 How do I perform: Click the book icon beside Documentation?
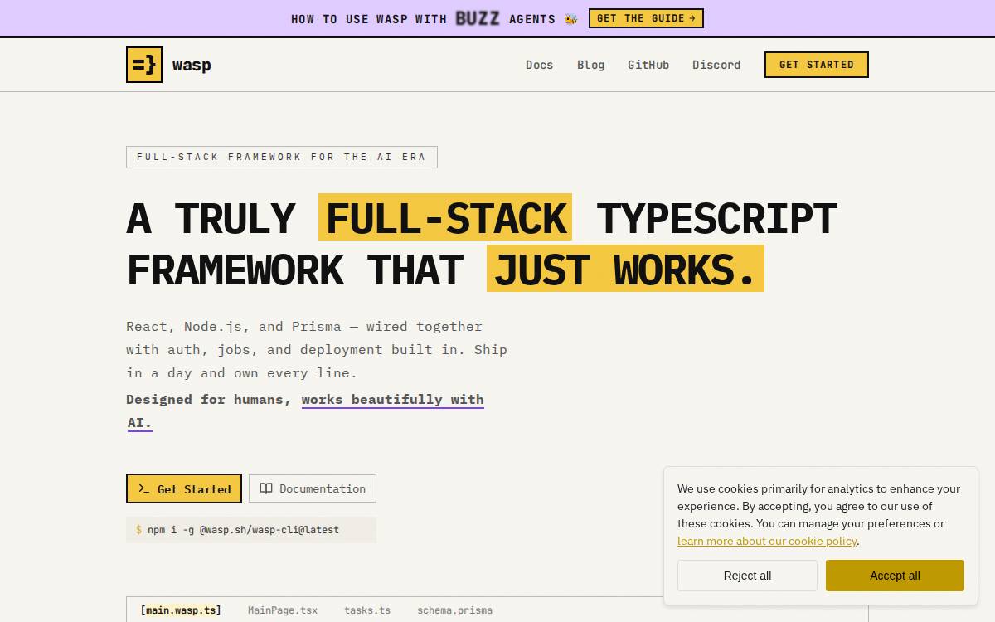point(266,488)
